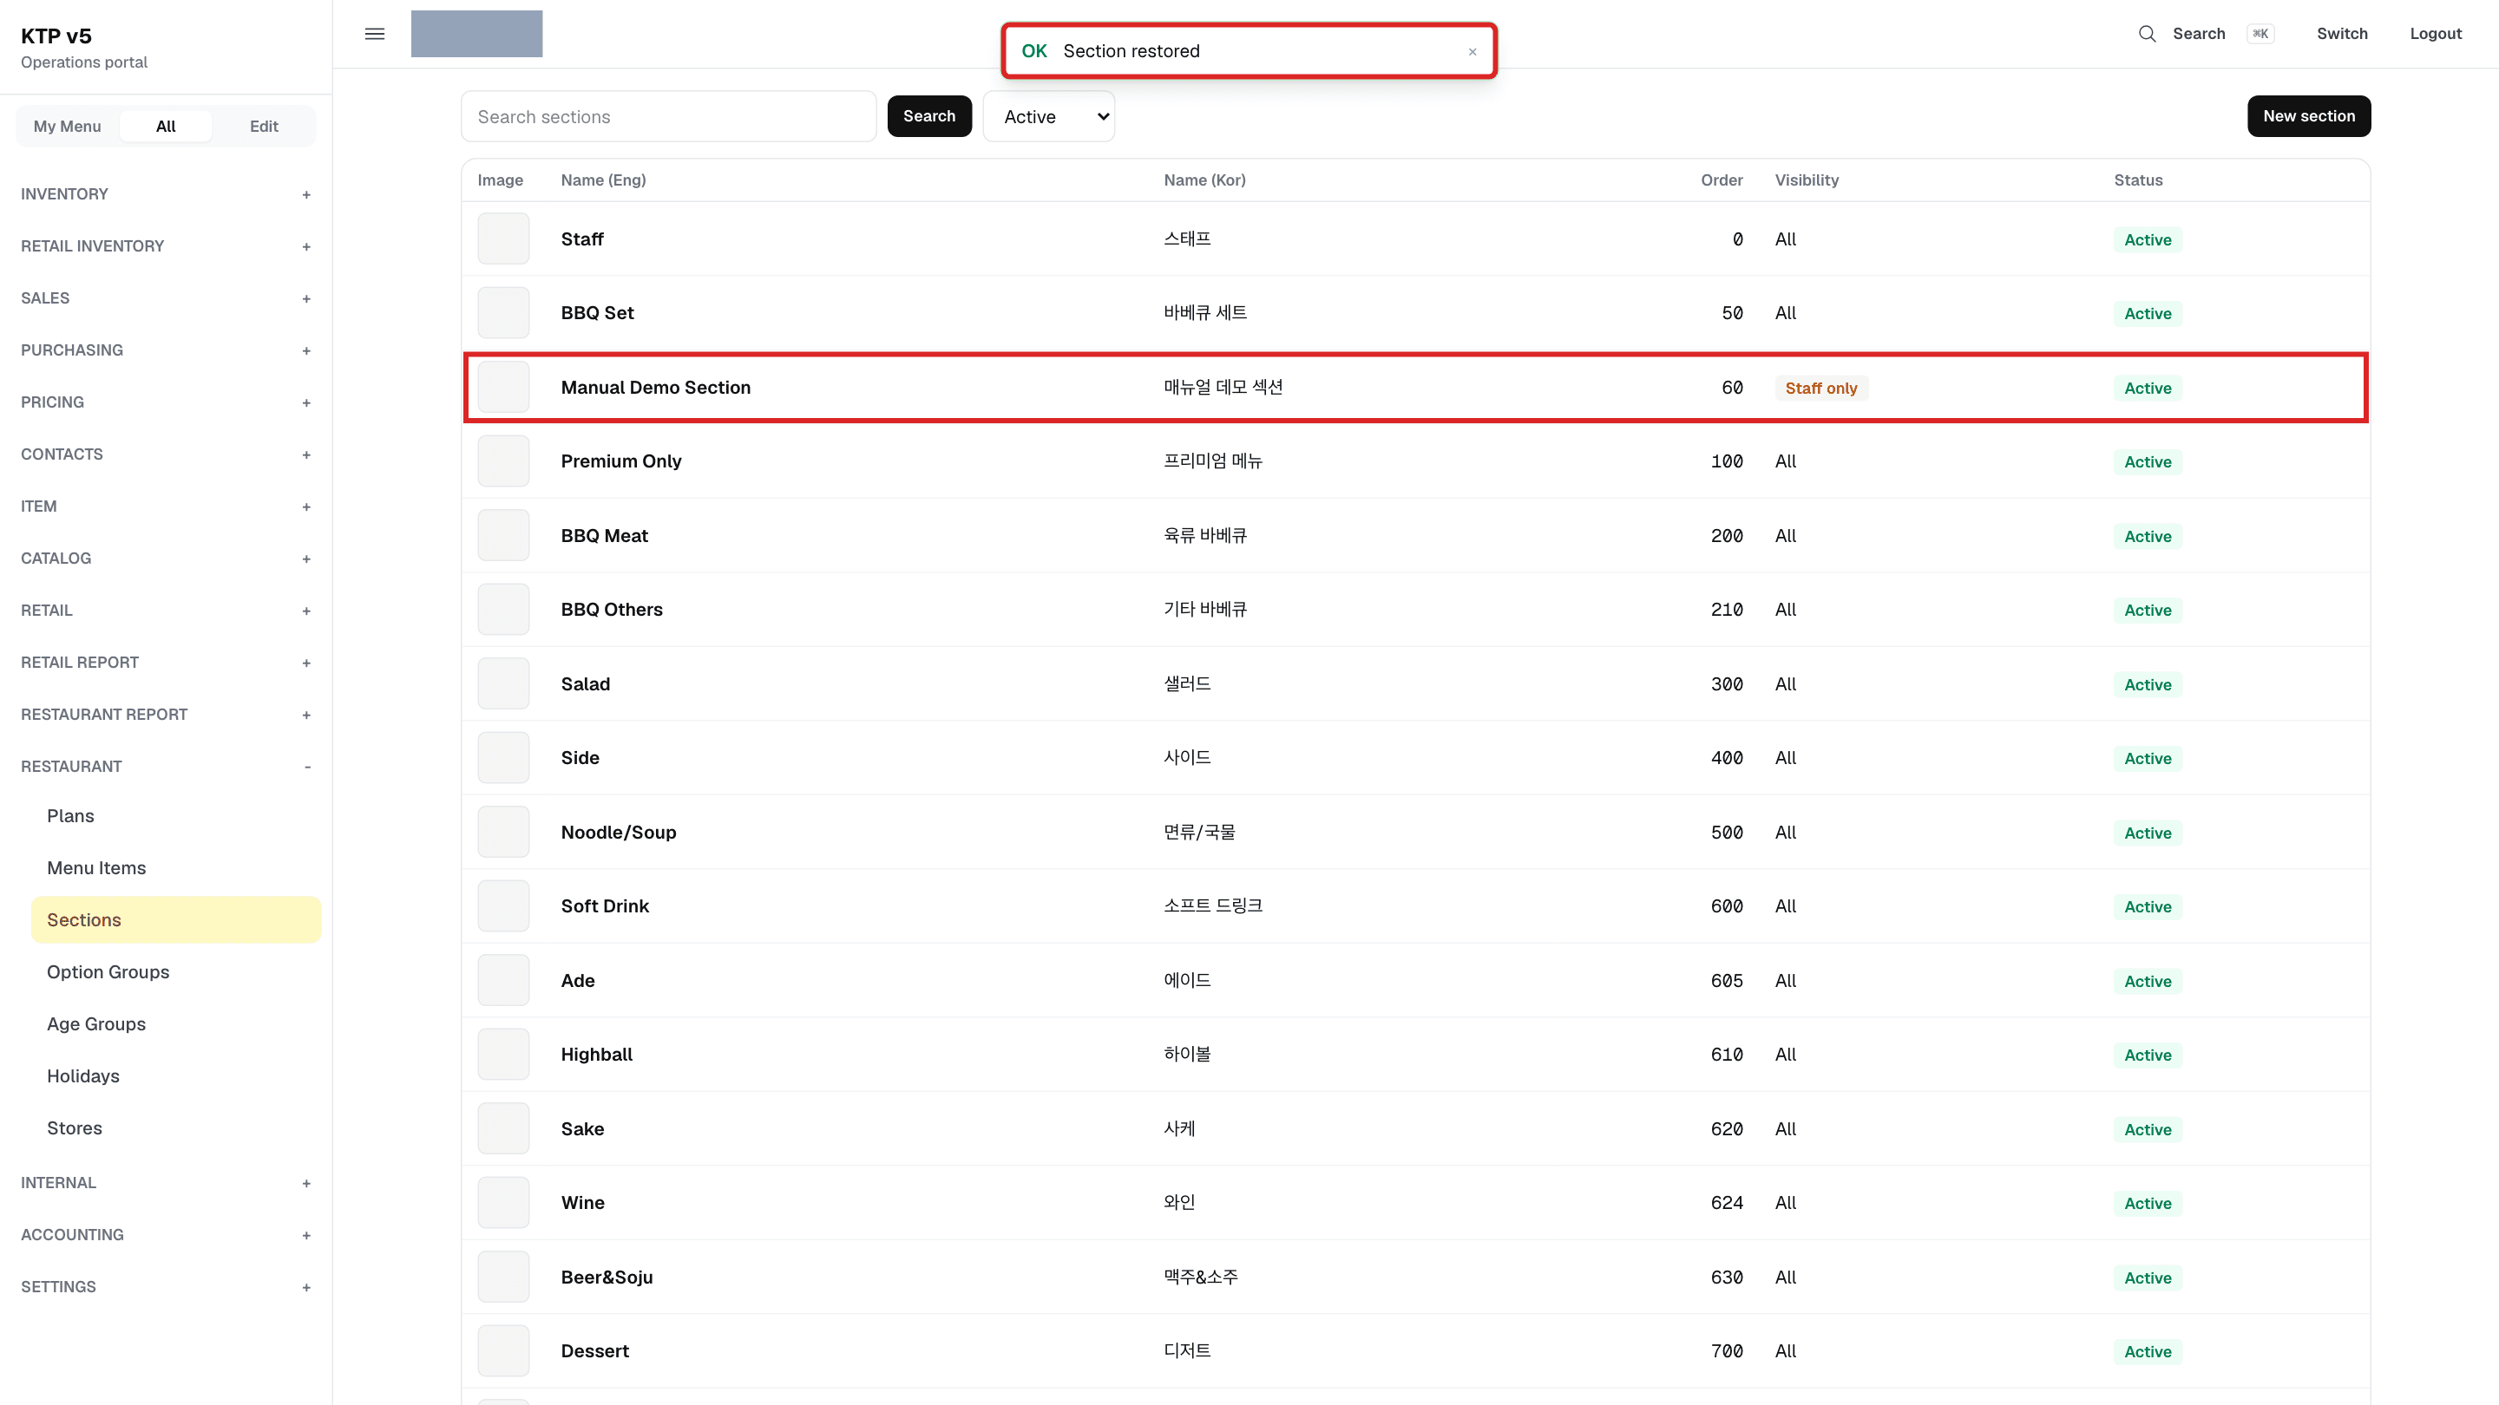The image size is (2499, 1405).
Task: Expand the ACCOUNTING menu group
Action: 166,1235
